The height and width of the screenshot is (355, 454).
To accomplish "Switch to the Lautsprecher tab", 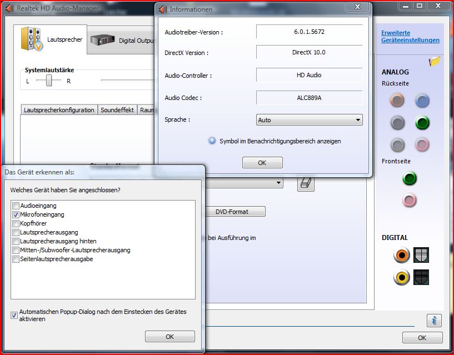I will pyautogui.click(x=51, y=39).
